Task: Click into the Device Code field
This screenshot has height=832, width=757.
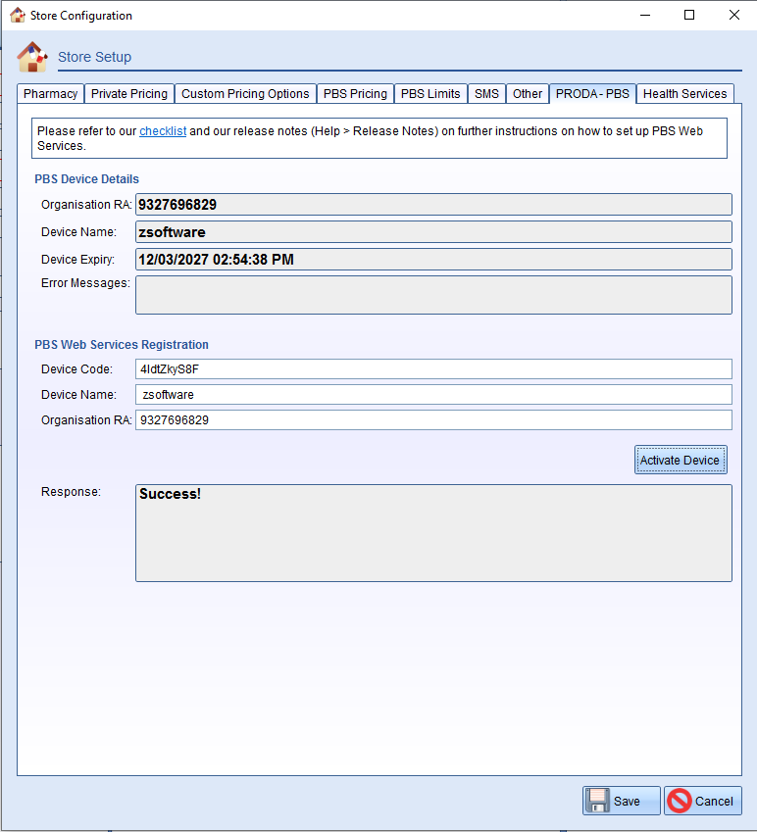Action: coord(433,368)
